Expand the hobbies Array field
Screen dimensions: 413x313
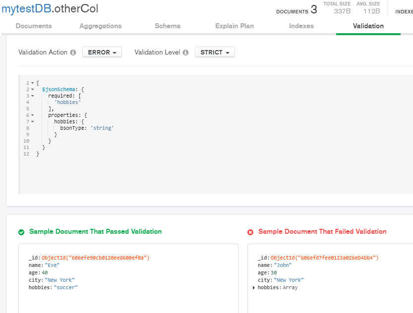[254, 288]
